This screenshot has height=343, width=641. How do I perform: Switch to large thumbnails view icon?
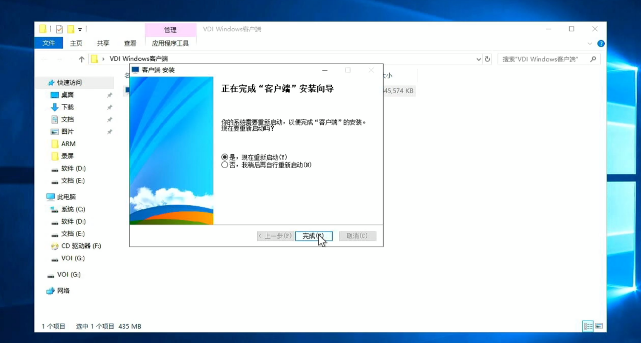coord(599,326)
